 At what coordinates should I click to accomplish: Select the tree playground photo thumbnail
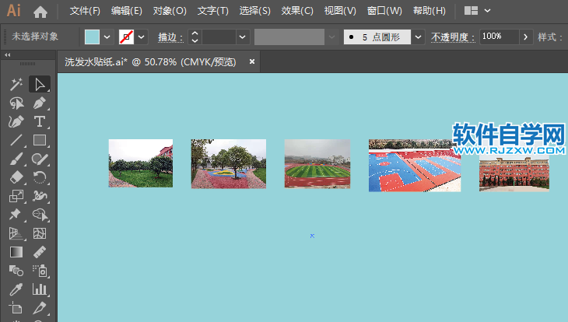click(229, 163)
